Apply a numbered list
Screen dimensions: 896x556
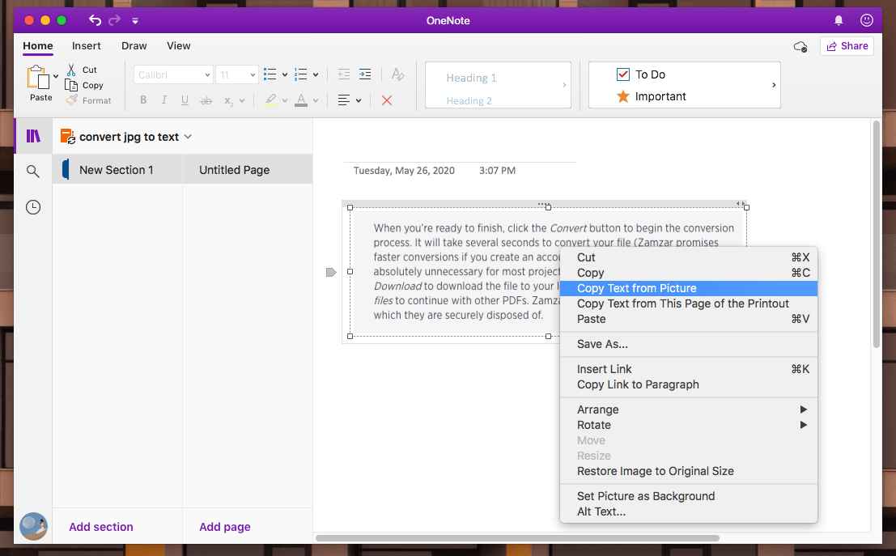click(x=300, y=74)
